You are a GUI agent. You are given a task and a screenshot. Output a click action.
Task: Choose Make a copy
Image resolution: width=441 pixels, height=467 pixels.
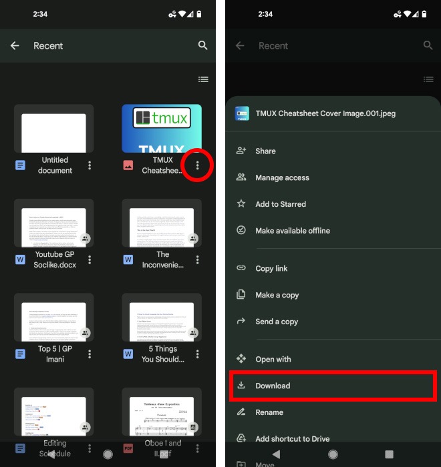[333, 295]
